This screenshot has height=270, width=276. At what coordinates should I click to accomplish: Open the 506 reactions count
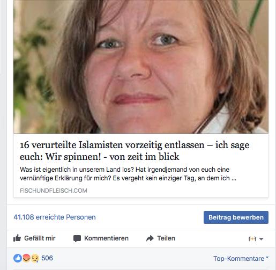(47, 258)
